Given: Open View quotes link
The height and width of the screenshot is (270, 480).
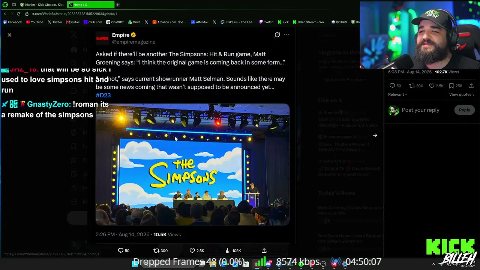Looking at the screenshot, I should pos(462,94).
